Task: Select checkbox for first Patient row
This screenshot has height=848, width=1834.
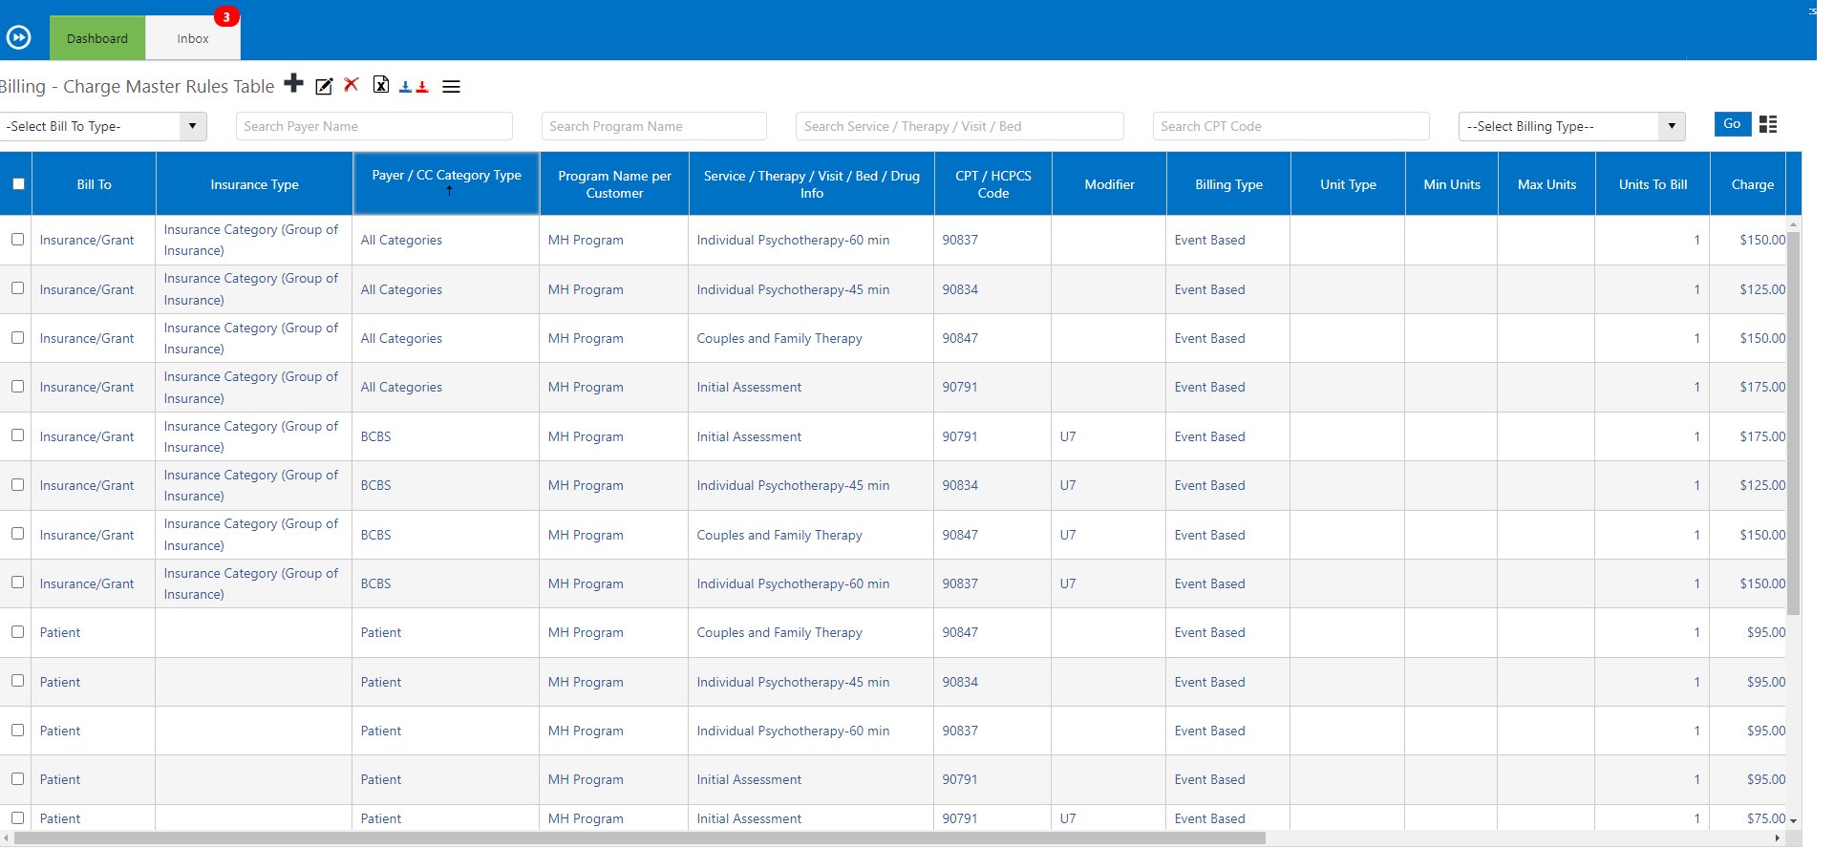Action: (18, 632)
